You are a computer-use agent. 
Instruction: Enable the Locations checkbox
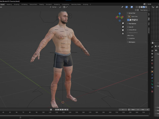point(128,38)
